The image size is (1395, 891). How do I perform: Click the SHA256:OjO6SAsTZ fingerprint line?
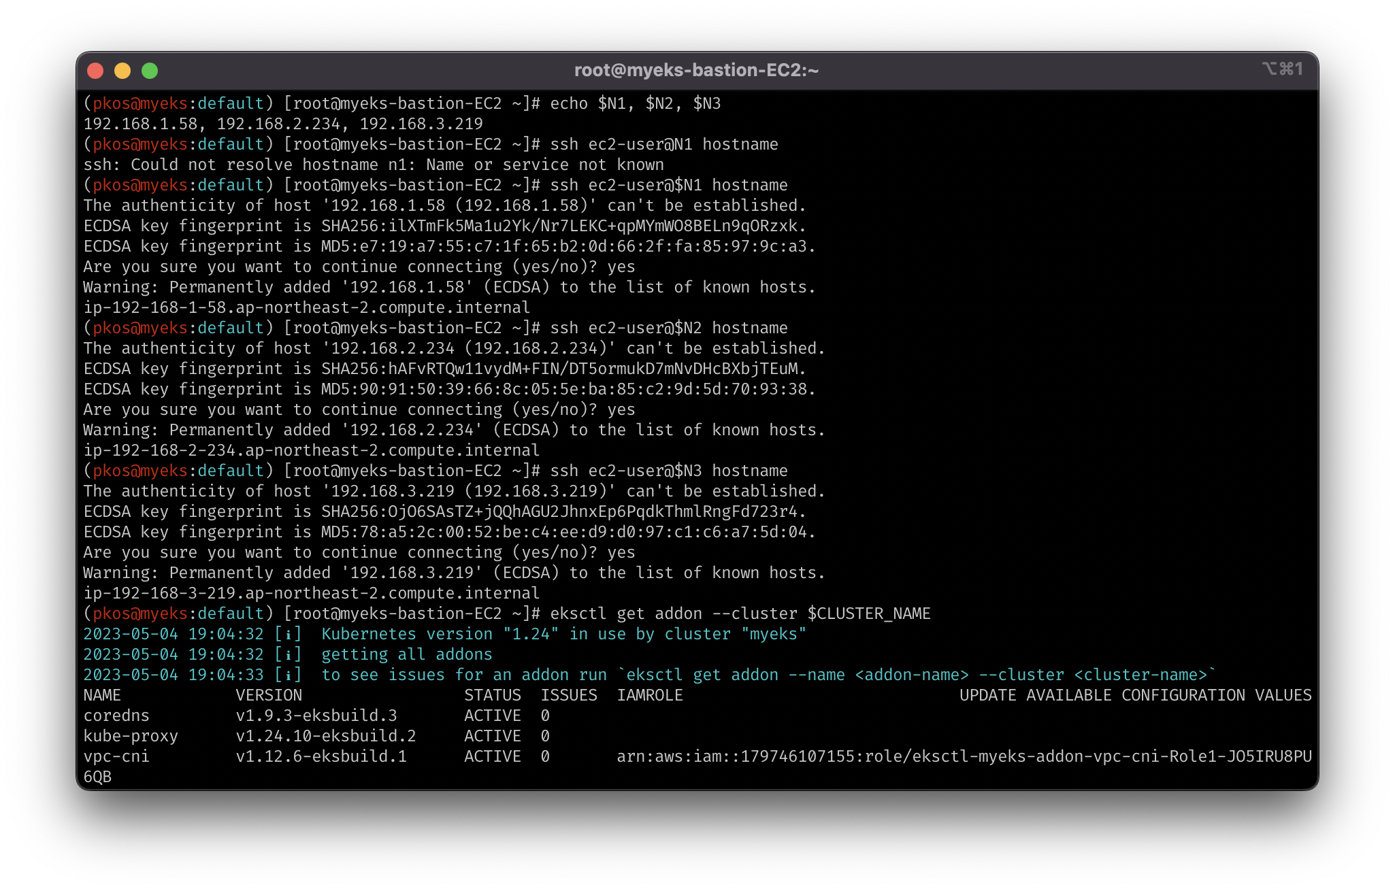(x=445, y=511)
